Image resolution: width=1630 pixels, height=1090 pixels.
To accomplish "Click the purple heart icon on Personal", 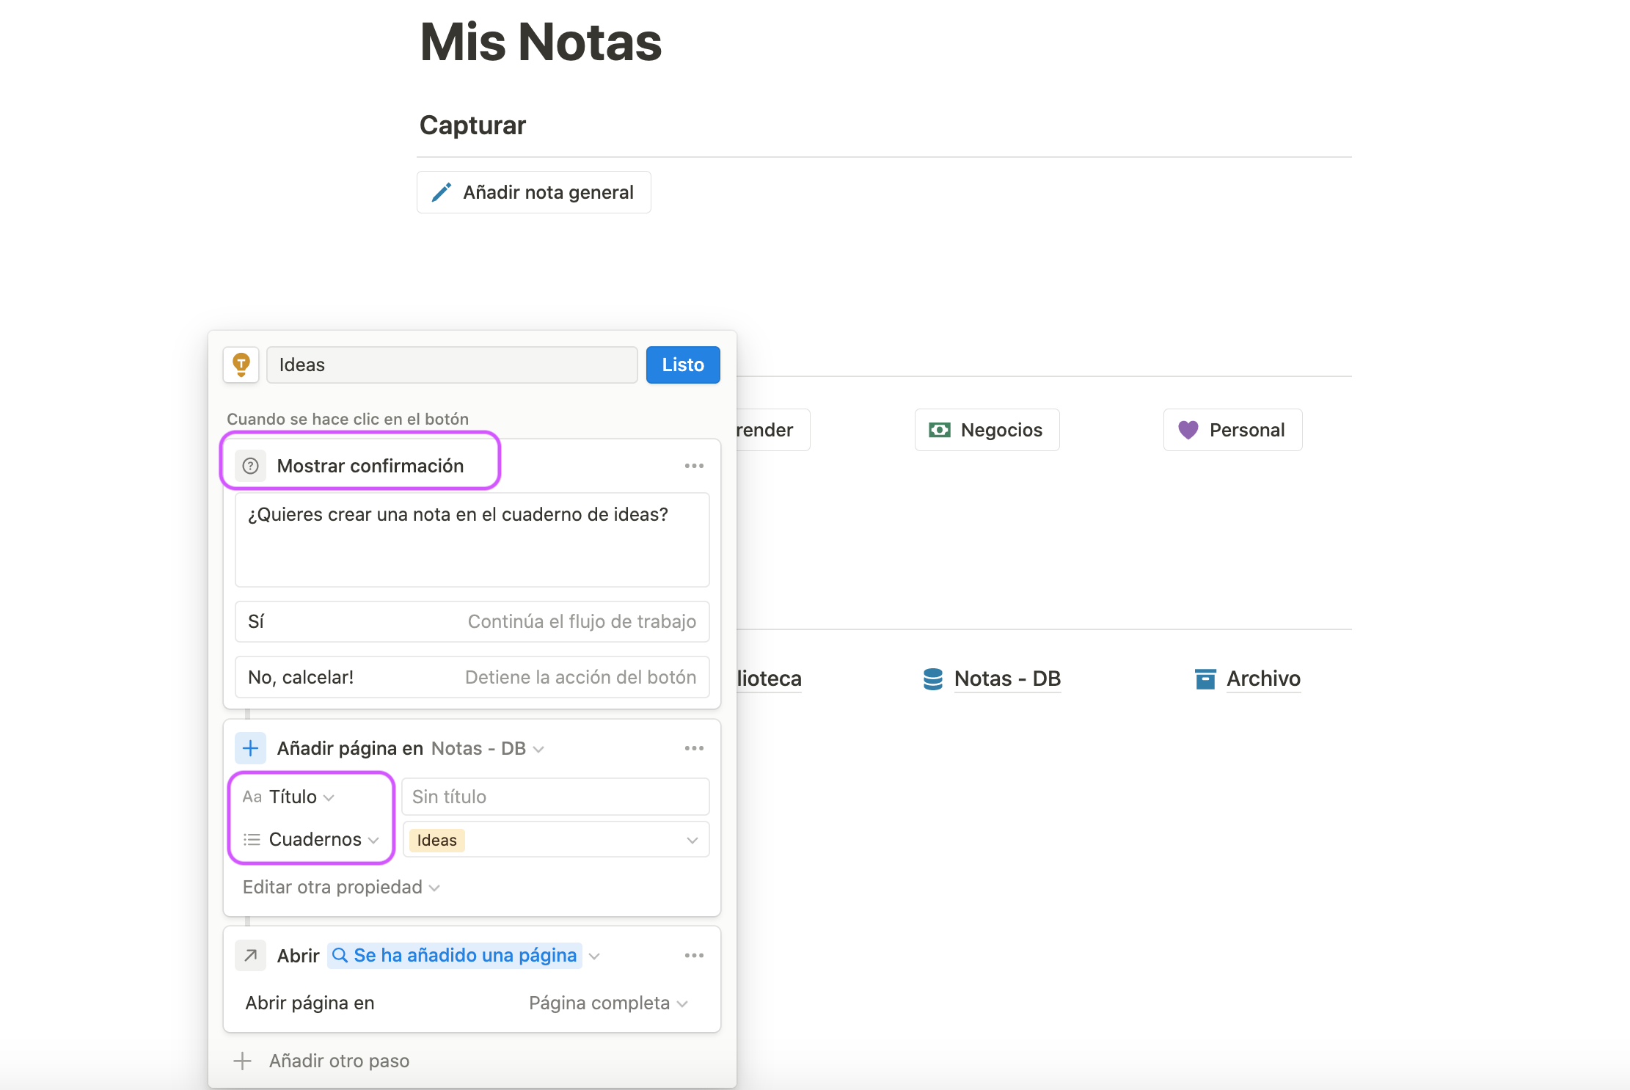I will click(x=1188, y=430).
